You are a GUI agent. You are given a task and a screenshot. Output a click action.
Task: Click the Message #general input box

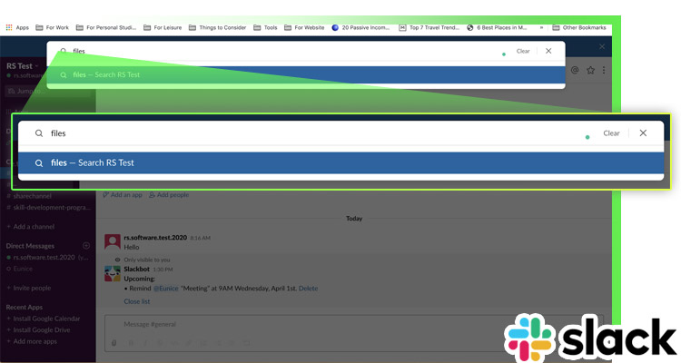[353, 324]
